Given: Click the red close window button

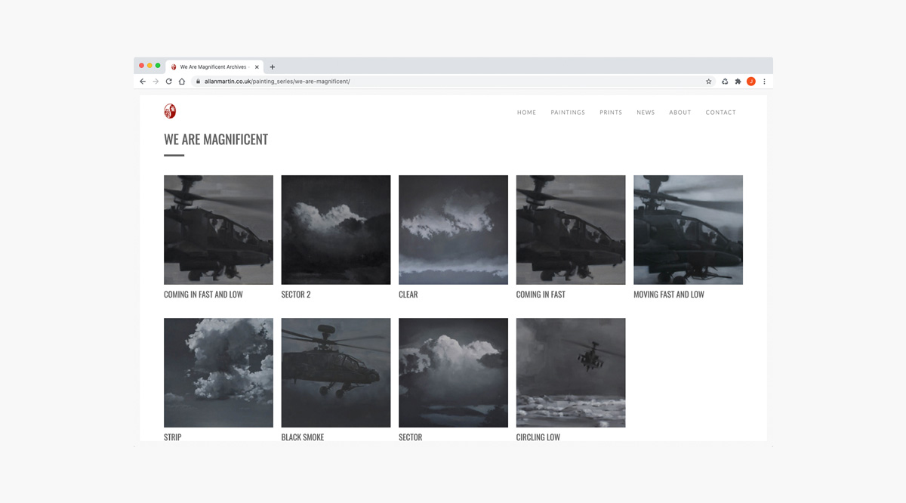Looking at the screenshot, I should pos(142,66).
